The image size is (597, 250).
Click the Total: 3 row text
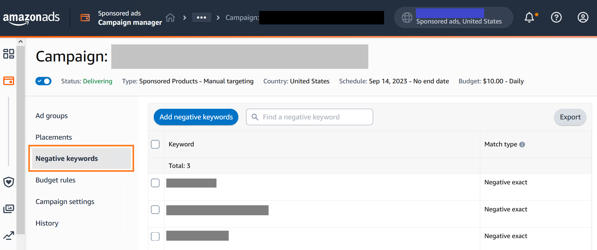coord(179,166)
